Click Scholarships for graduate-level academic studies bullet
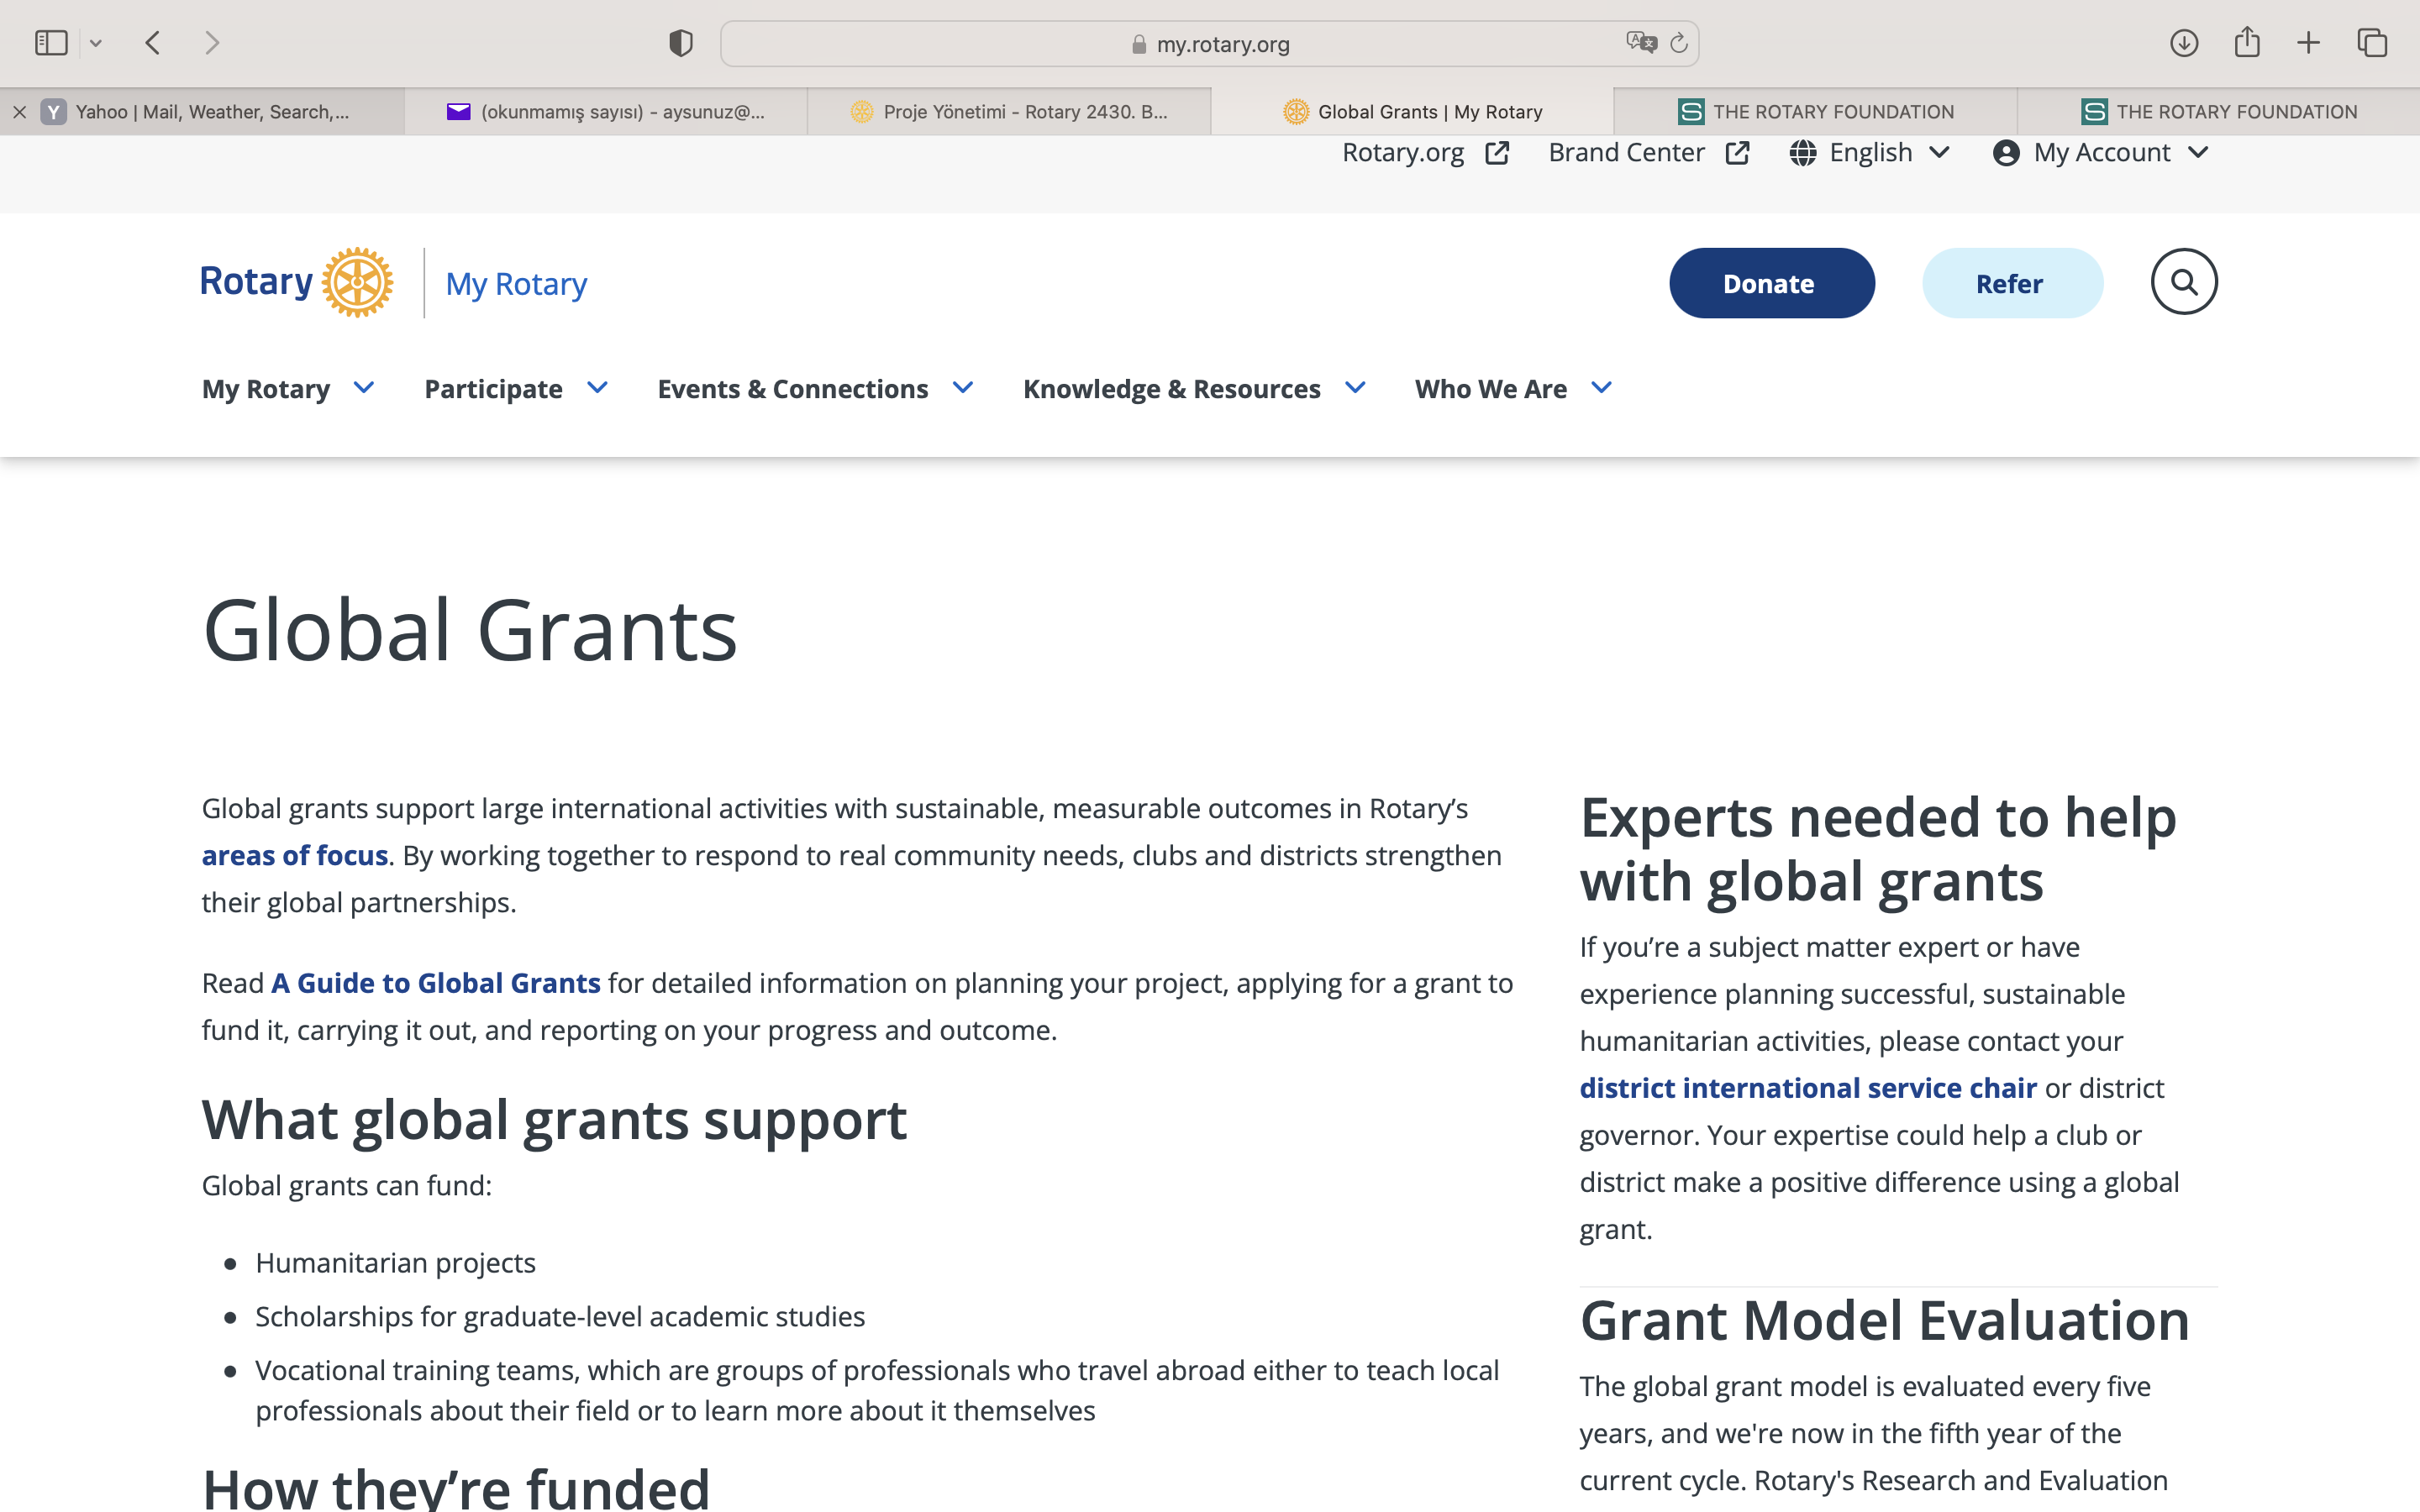2420x1512 pixels. click(560, 1317)
